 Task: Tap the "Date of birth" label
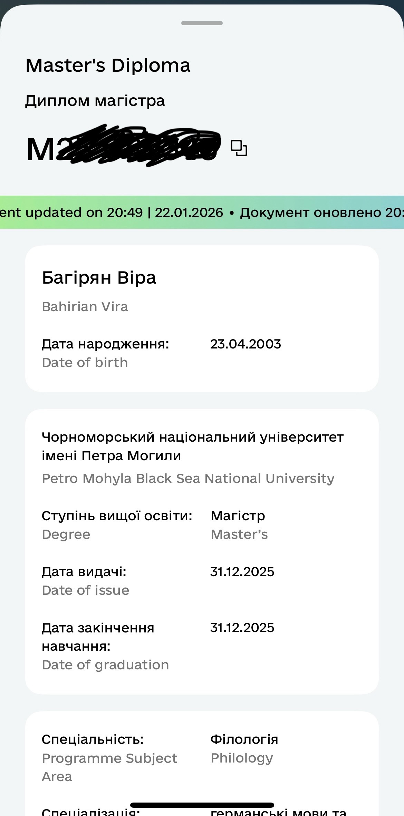(x=85, y=363)
